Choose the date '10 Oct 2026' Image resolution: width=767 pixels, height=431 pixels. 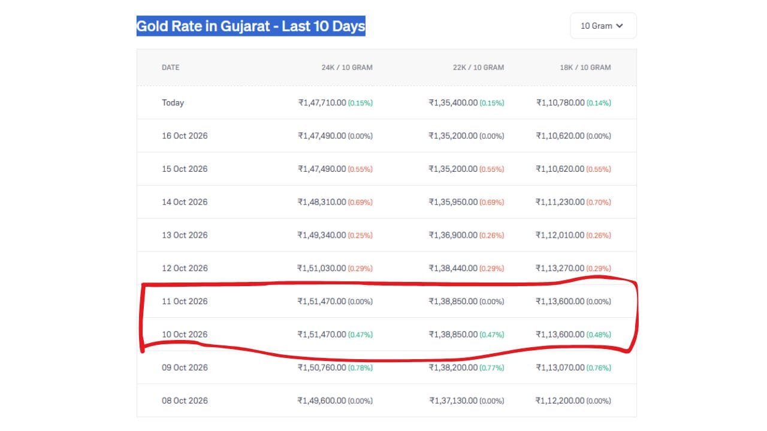185,335
